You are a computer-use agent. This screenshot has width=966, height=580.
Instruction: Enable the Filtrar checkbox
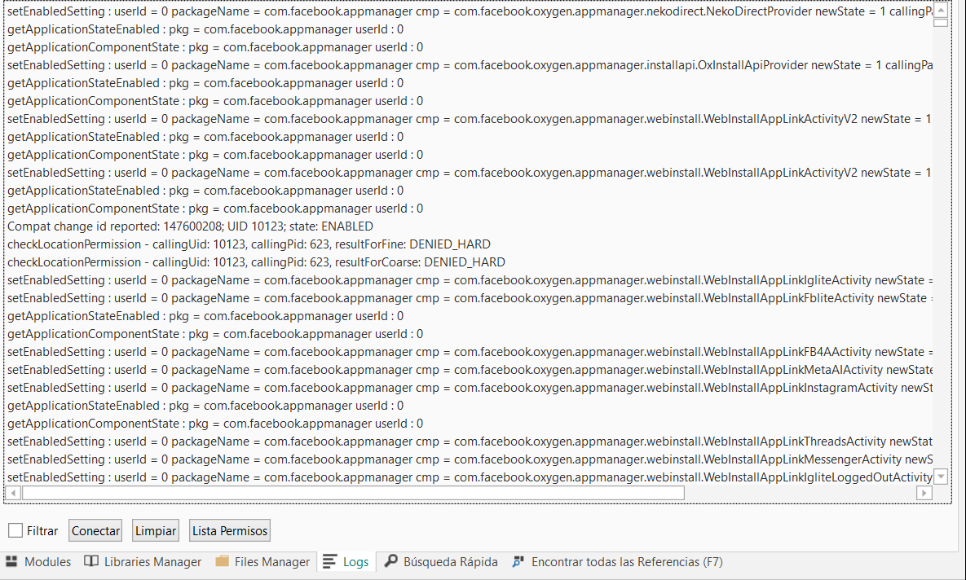pyautogui.click(x=15, y=530)
